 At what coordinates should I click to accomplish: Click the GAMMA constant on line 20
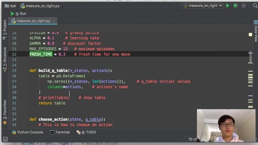[35, 43]
